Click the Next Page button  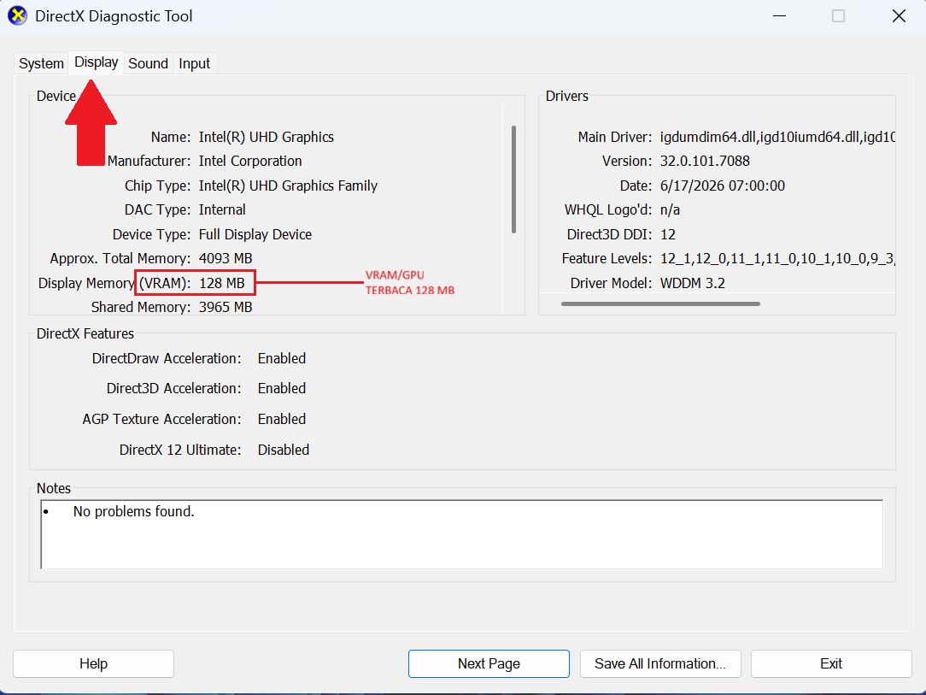(489, 663)
